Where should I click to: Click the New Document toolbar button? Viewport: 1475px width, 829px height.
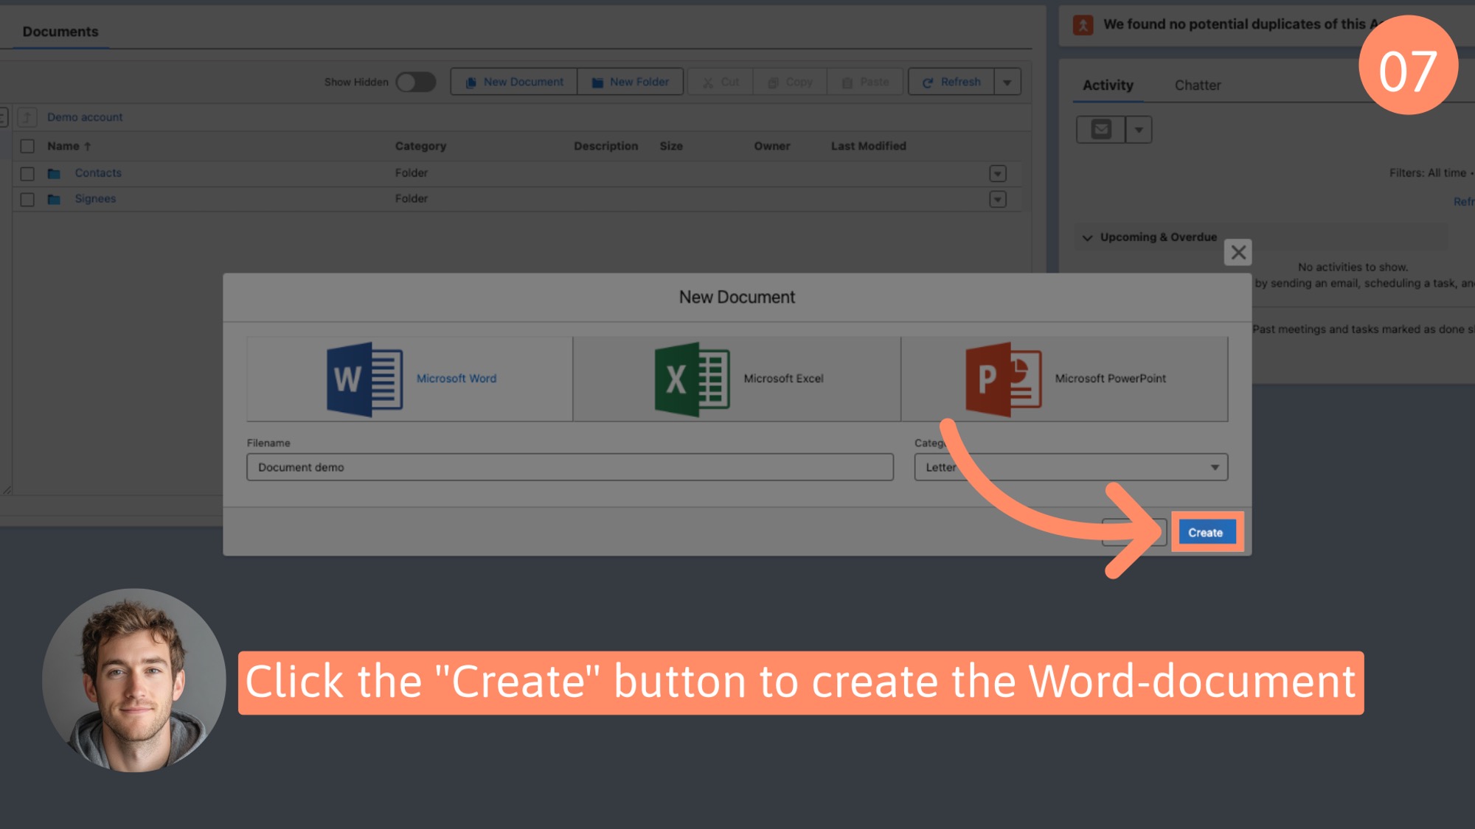pos(514,82)
